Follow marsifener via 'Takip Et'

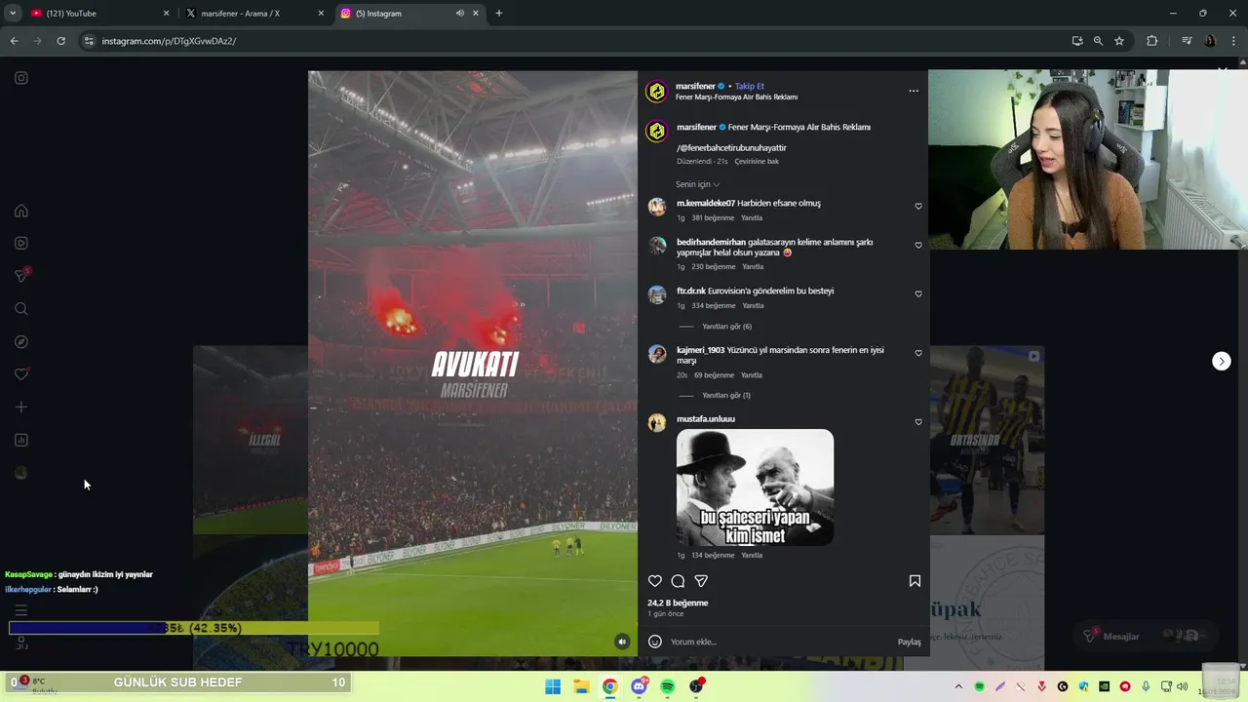[750, 86]
